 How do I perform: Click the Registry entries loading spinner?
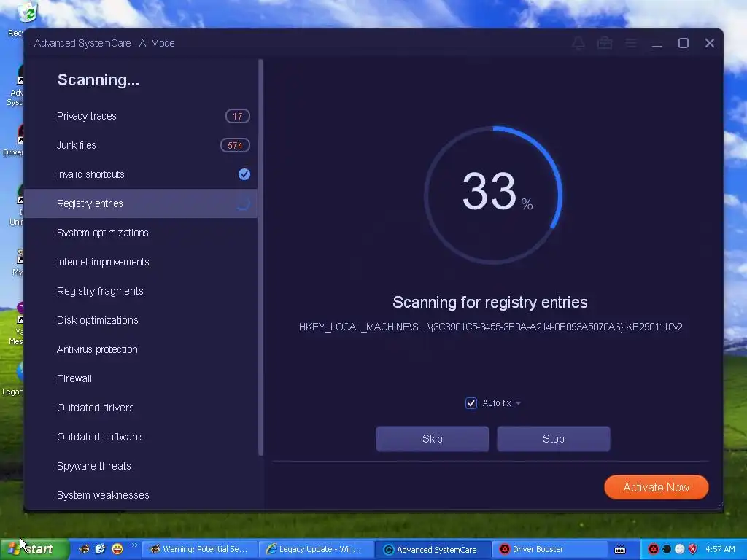pyautogui.click(x=244, y=203)
